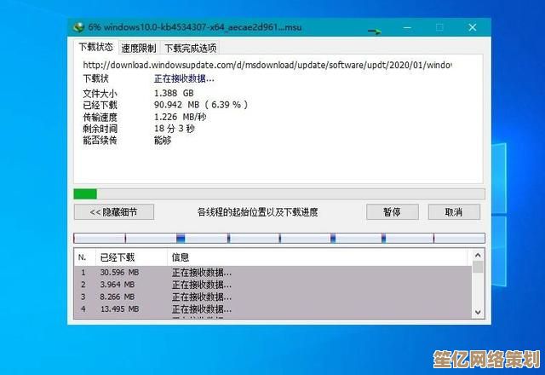Click the 信息 column header

pos(181,257)
